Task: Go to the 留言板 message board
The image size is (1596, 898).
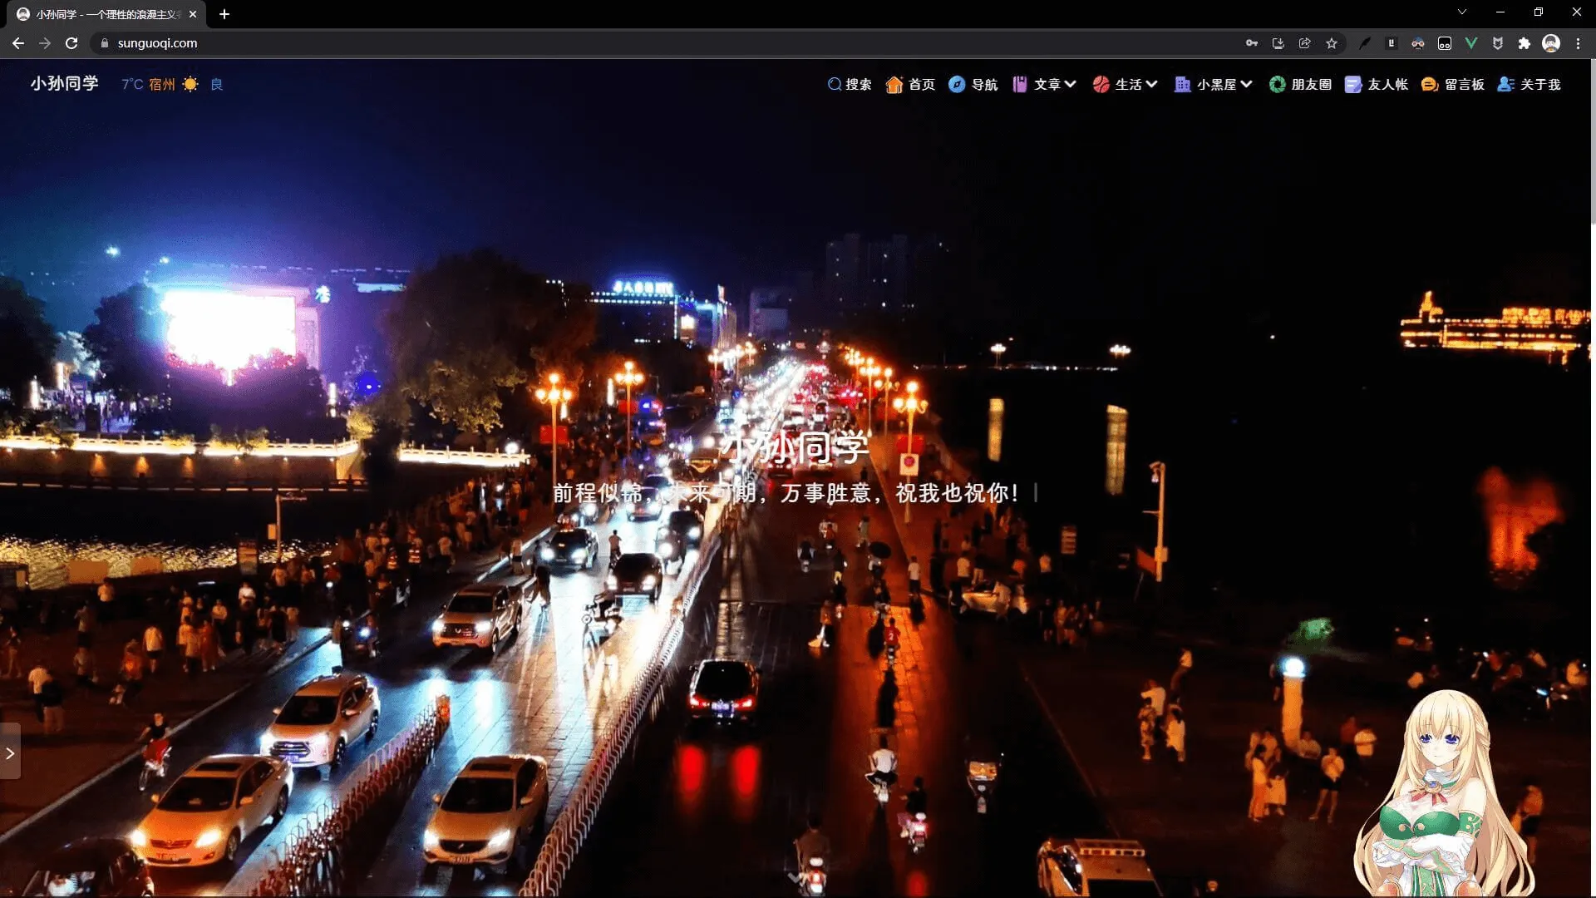Action: click(x=1453, y=84)
